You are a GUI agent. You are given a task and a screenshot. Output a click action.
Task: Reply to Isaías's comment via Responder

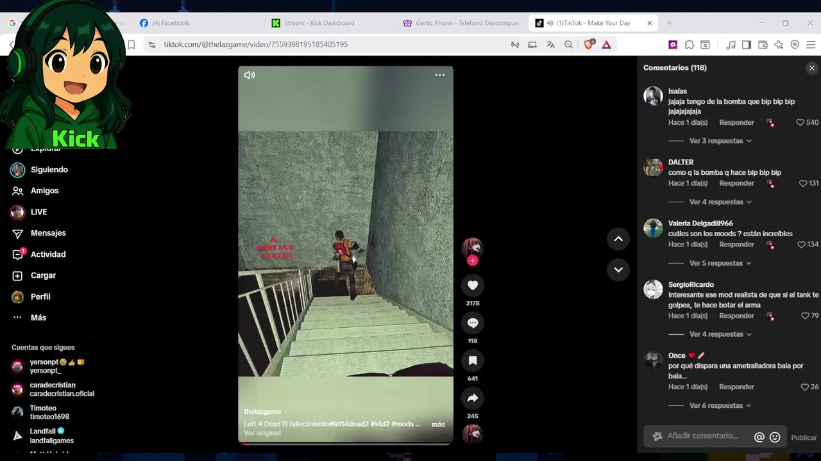[x=736, y=122]
